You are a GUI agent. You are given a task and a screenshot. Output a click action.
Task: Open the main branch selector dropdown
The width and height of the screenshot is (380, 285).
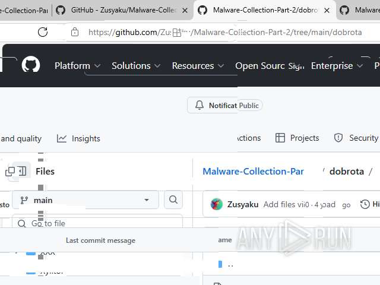[x=85, y=200]
